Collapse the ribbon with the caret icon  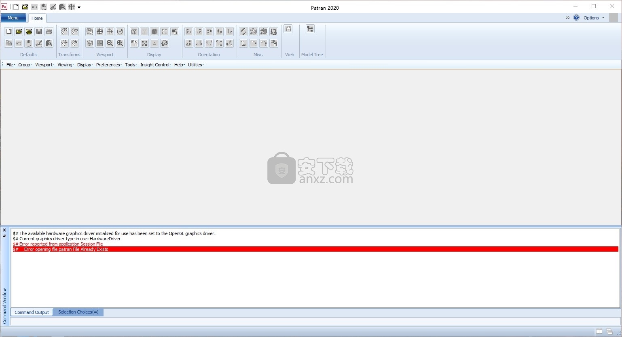(x=567, y=17)
